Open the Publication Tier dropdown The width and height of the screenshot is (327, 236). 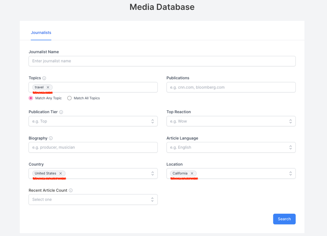click(93, 121)
